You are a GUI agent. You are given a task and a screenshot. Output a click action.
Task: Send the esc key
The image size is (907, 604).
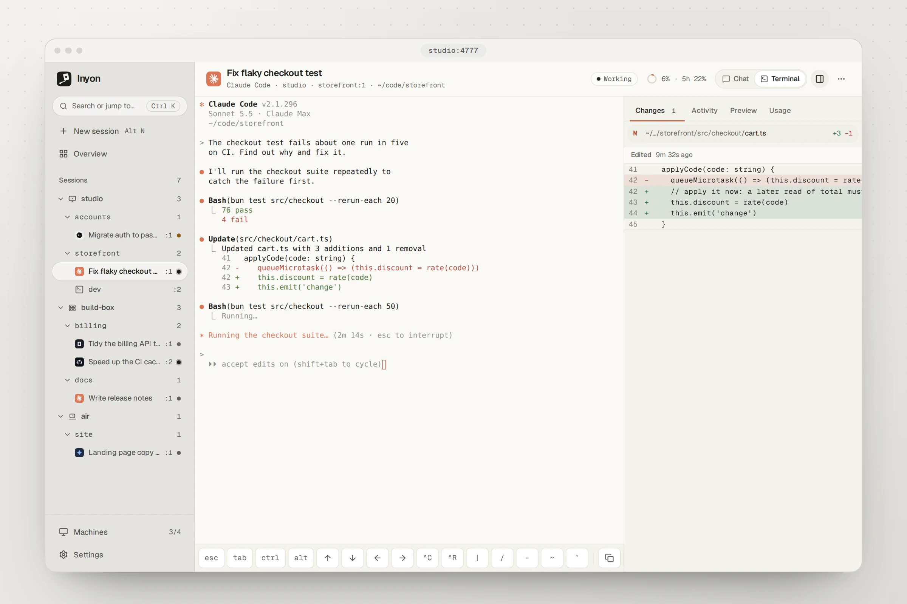[211, 558]
